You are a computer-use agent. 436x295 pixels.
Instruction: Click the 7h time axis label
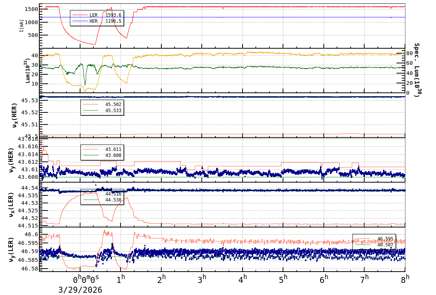365,280
